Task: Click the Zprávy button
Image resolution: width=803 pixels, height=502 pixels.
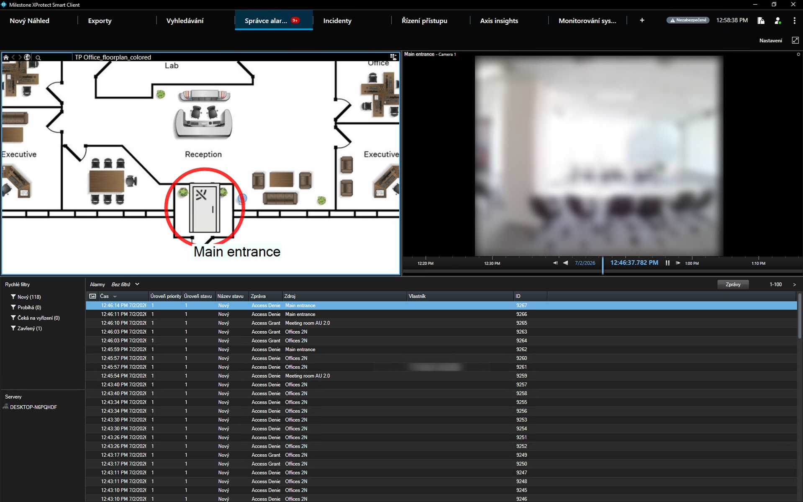Action: click(x=733, y=285)
